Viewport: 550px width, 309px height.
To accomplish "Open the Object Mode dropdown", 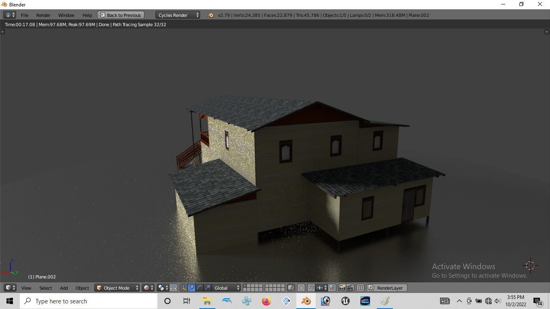I will (117, 288).
